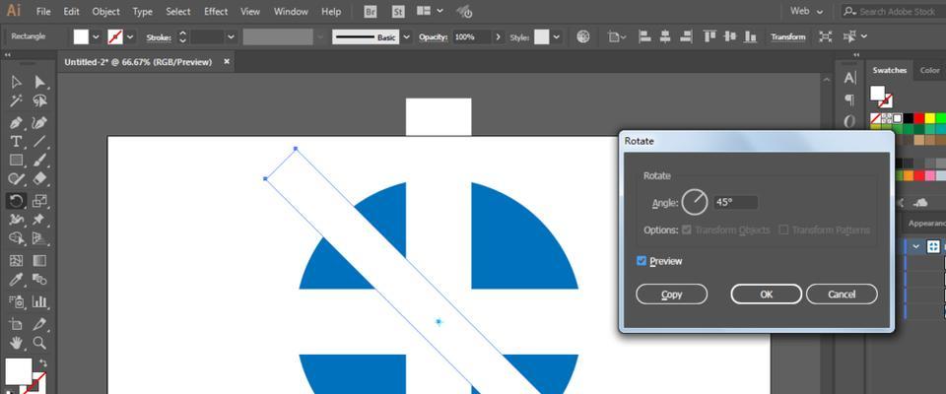Screen dimensions: 946x394
Task: Click OK in Rotate dialog
Action: point(767,295)
